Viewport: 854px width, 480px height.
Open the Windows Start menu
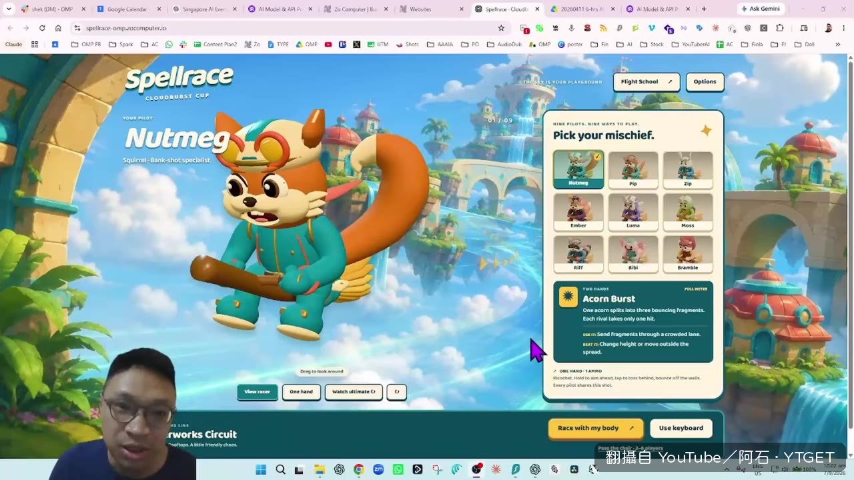pyautogui.click(x=260, y=469)
